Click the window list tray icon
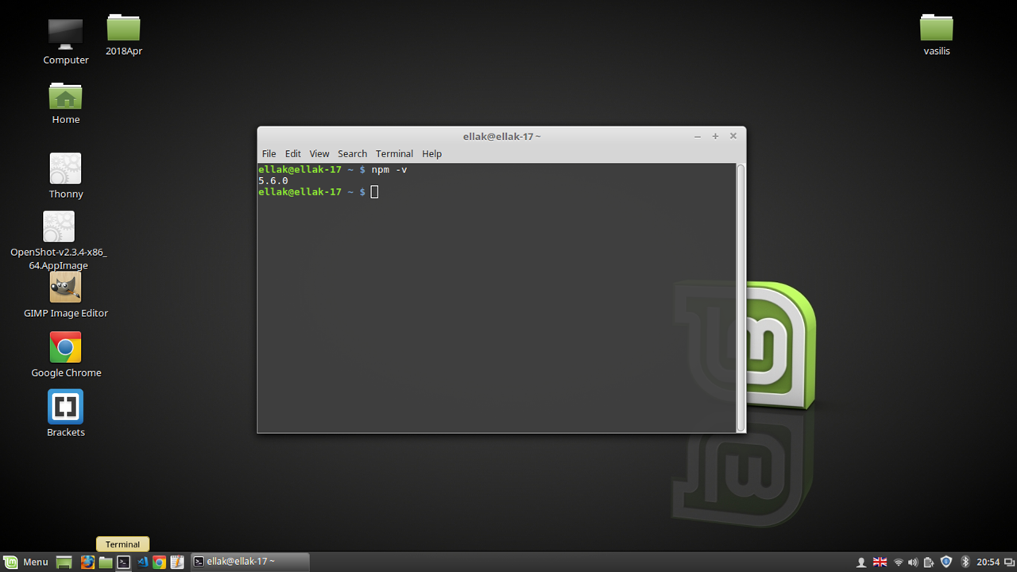 1007,562
